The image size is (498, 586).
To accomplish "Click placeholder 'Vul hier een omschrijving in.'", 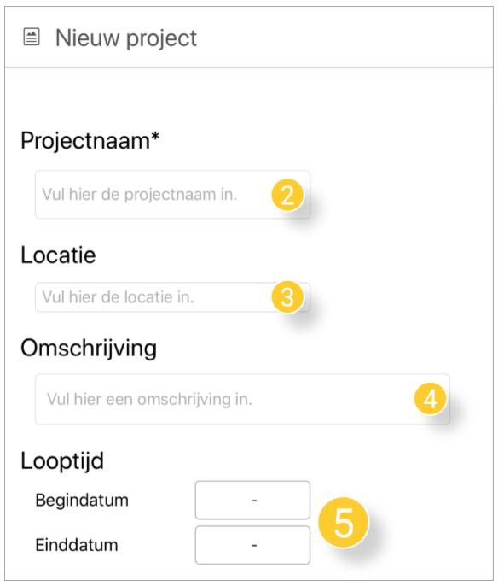I will 149,400.
